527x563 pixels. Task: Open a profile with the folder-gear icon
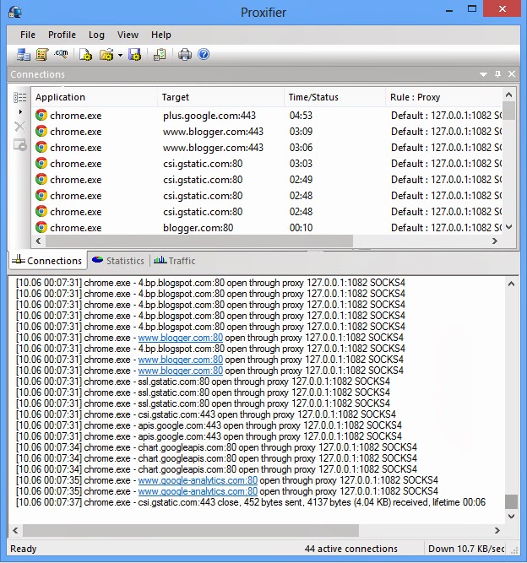(x=106, y=55)
